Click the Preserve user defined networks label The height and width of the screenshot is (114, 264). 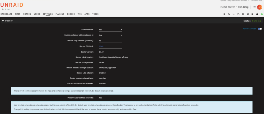[81, 98]
